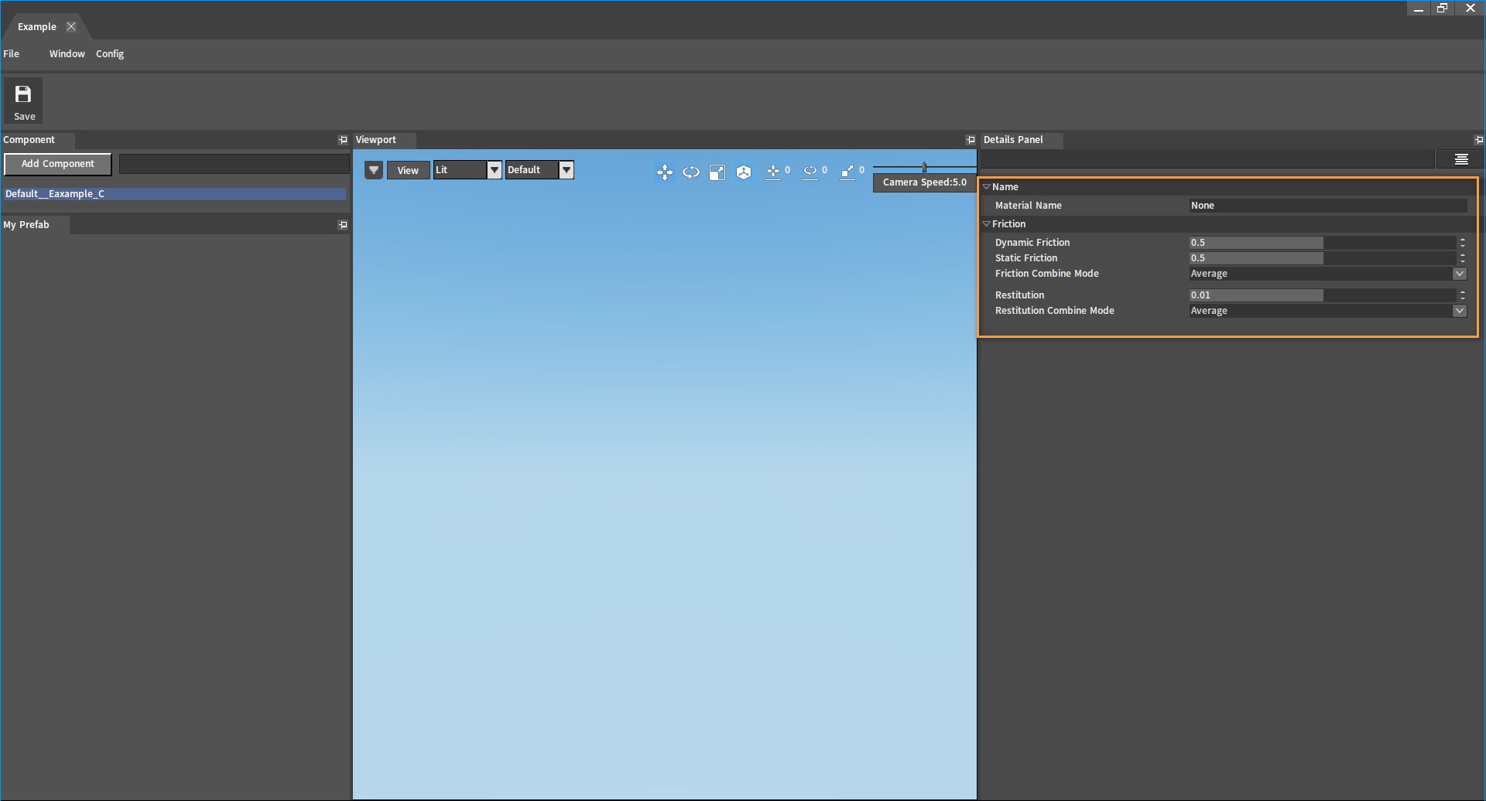Restore down the application window
Viewport: 1486px width, 801px height.
[x=1442, y=9]
